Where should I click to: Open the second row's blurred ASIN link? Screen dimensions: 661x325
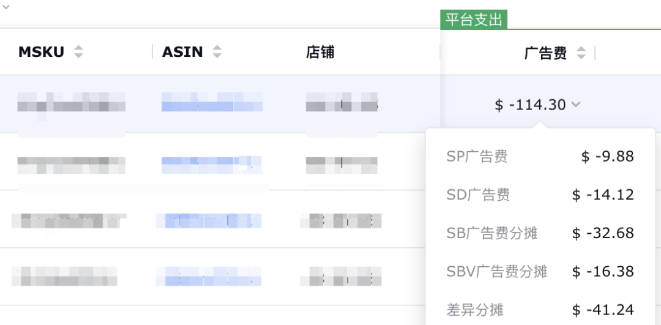click(212, 165)
